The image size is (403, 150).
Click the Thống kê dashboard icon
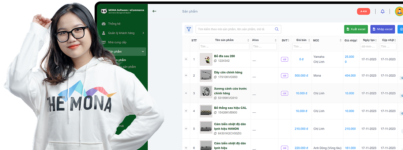click(103, 24)
